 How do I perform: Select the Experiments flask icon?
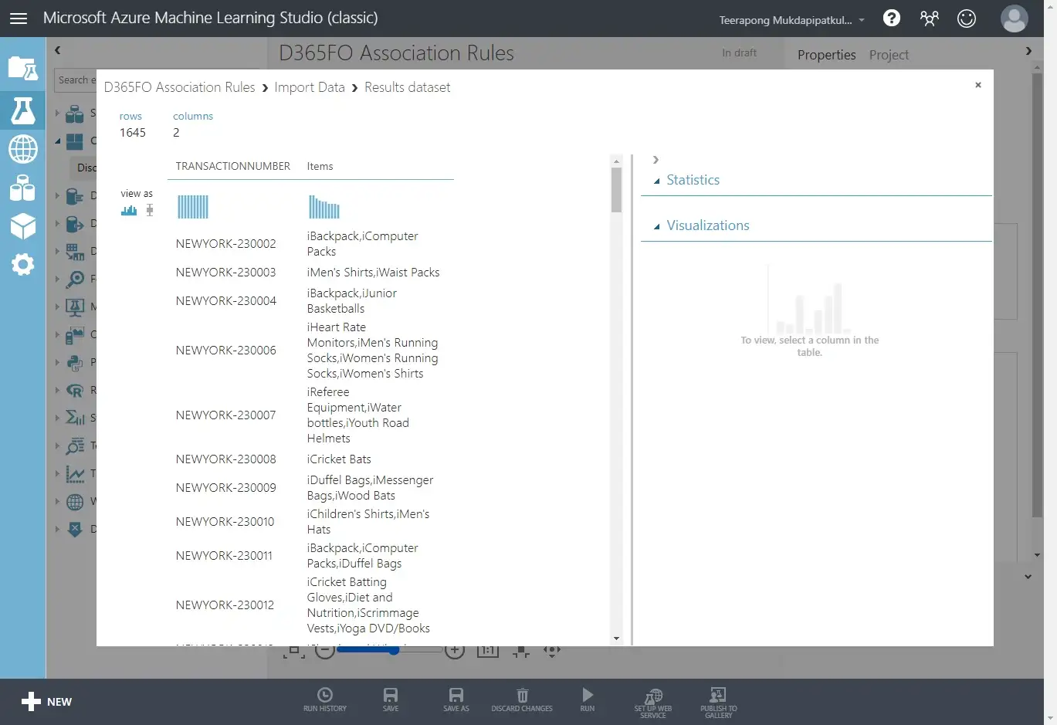pos(22,110)
